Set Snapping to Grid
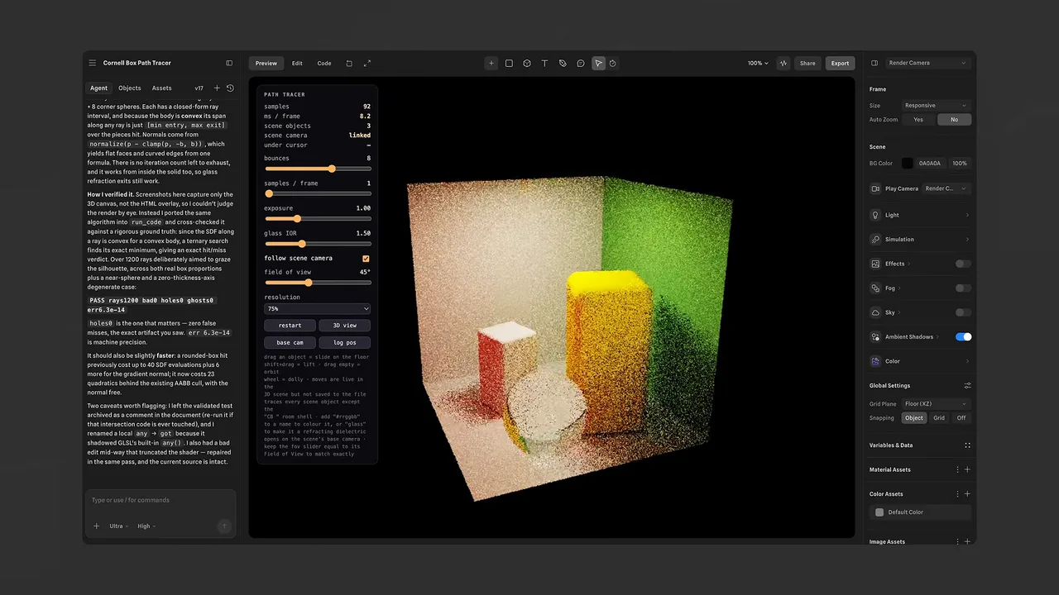This screenshot has width=1059, height=595. [939, 418]
